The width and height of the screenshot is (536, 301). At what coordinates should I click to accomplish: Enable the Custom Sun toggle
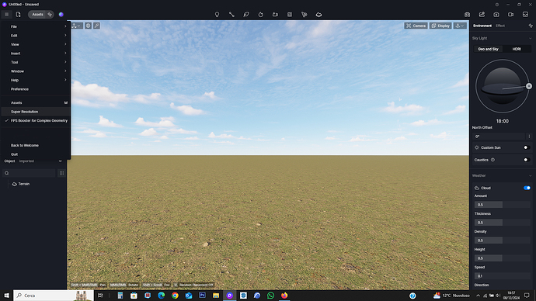(527, 147)
